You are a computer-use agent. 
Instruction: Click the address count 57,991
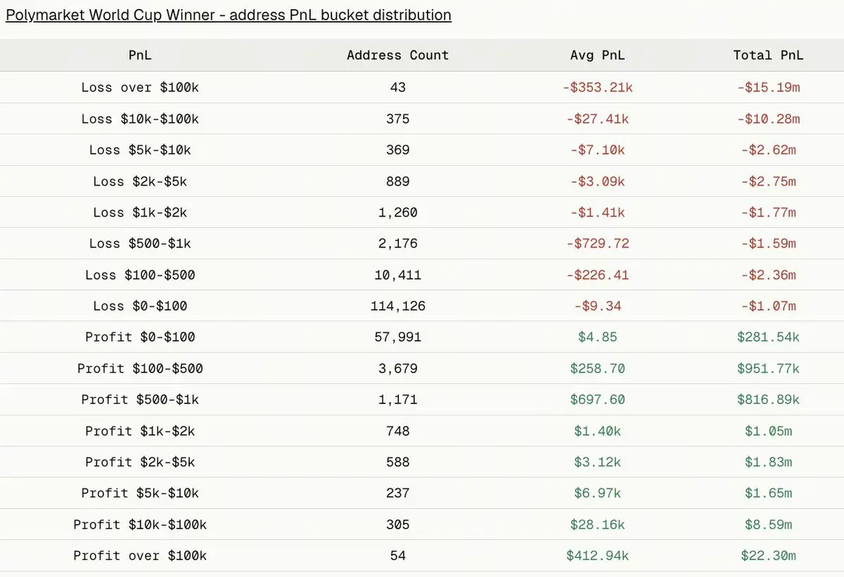point(397,337)
